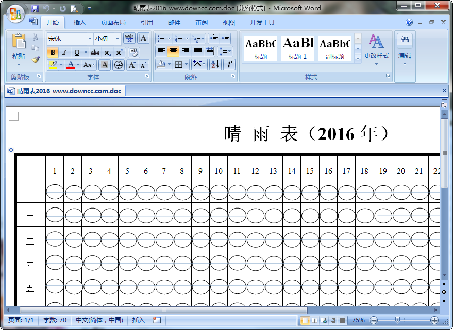Expand the font color dropdown arrow

tap(77, 65)
